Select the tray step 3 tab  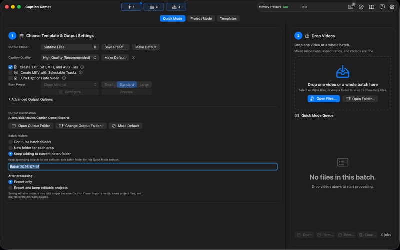[x=176, y=7]
